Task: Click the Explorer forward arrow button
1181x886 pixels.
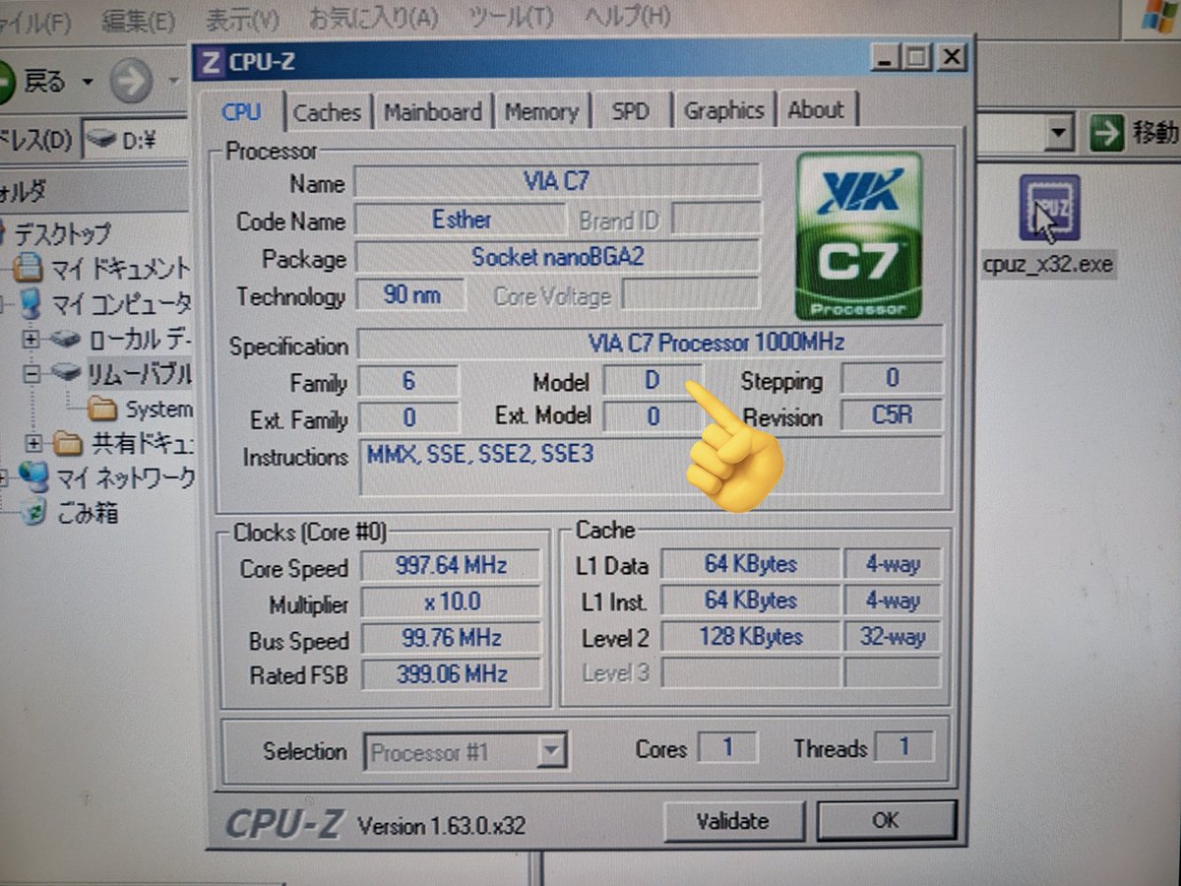Action: point(131,82)
